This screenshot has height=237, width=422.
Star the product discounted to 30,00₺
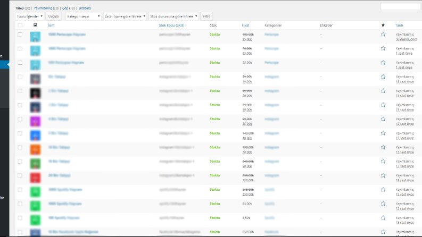383,105
